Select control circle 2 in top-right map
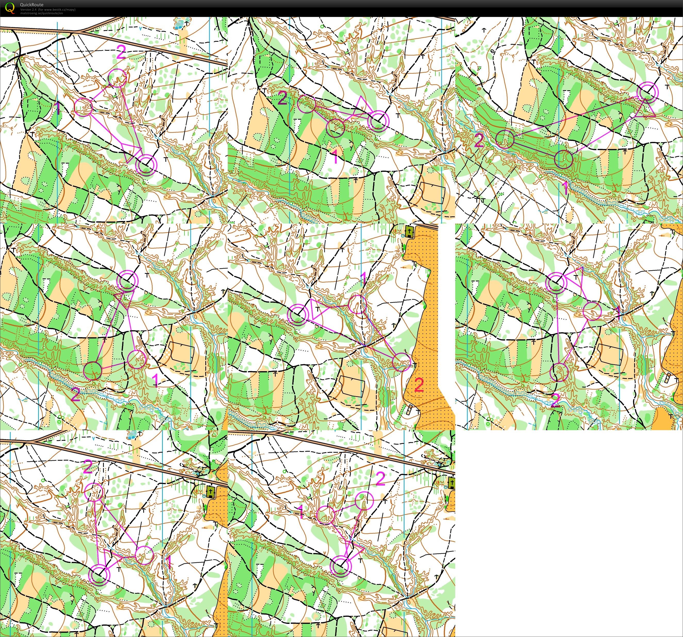 pyautogui.click(x=505, y=139)
